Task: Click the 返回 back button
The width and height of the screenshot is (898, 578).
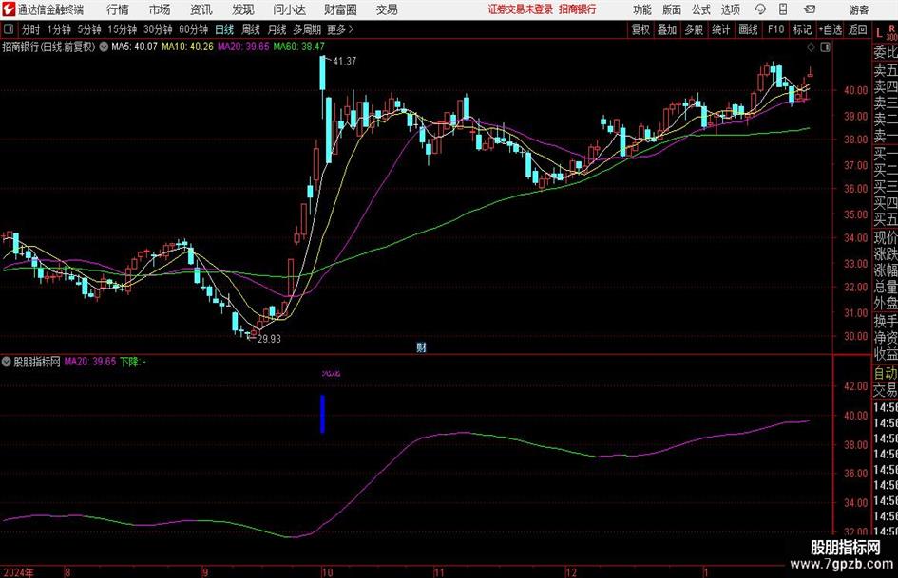Action: tap(858, 29)
